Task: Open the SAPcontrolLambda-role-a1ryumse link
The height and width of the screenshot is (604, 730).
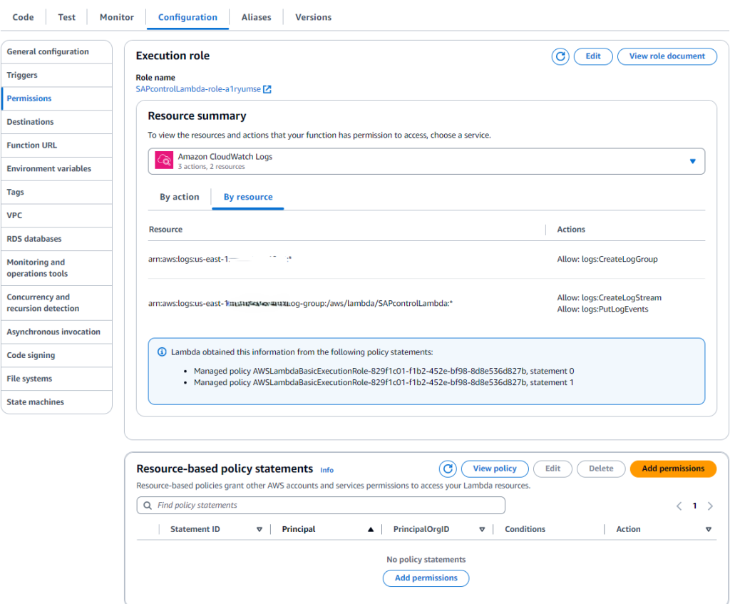Action: pos(196,89)
